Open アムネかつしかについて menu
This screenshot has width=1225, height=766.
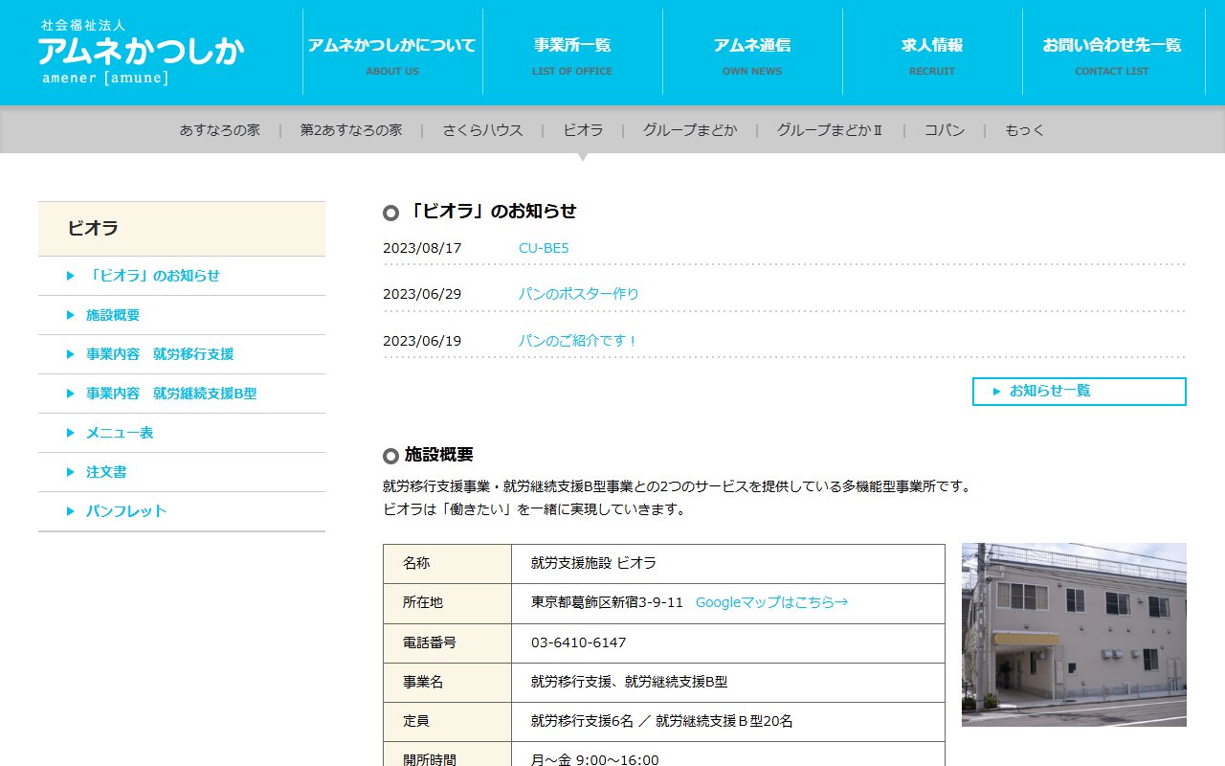pyautogui.click(x=392, y=52)
